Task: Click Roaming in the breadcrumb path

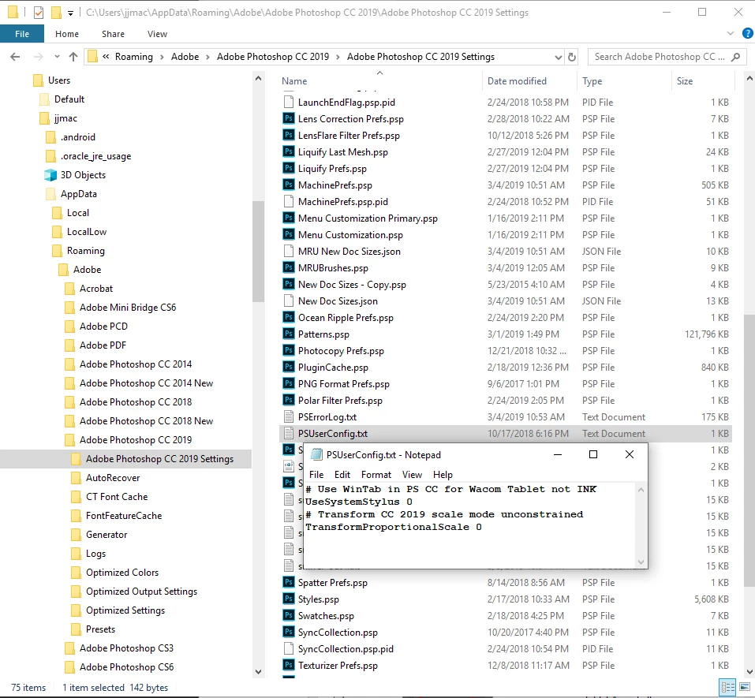Action: pos(134,57)
